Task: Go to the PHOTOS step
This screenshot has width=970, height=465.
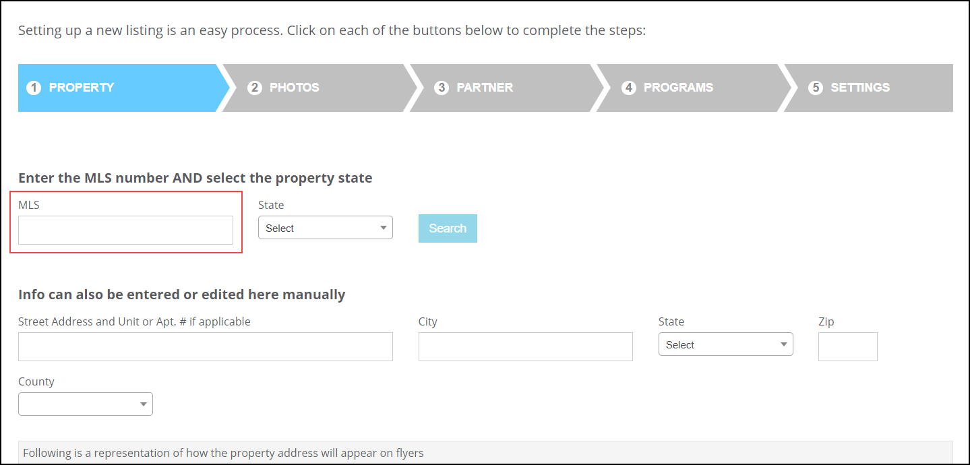Action: [x=315, y=88]
